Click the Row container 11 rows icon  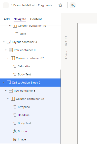click(x=11, y=50)
